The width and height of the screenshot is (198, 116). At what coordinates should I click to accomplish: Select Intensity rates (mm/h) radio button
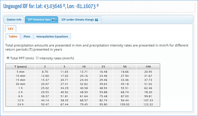[x=37, y=58]
